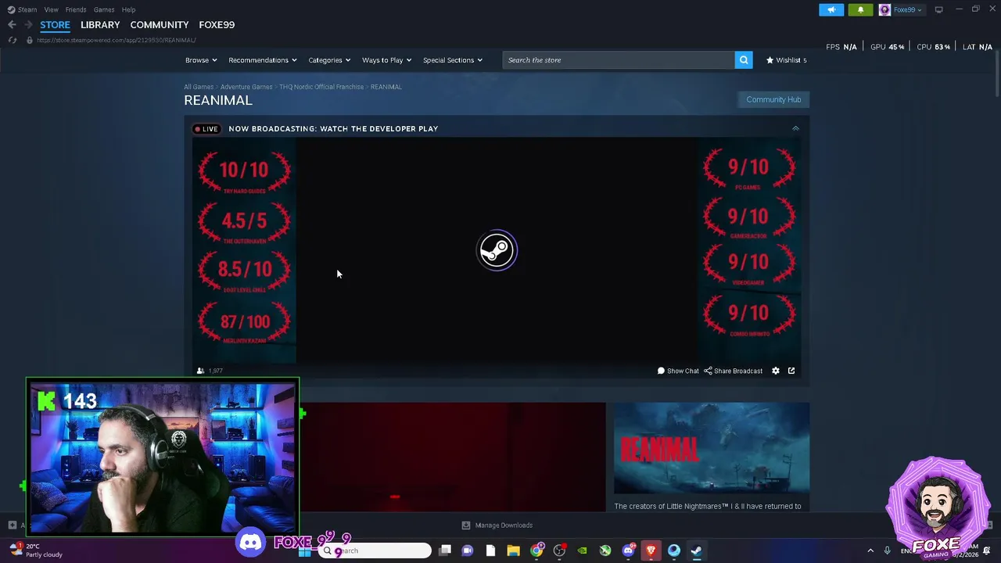The height and width of the screenshot is (563, 1001).
Task: Click the microphone tray icon
Action: click(887, 550)
